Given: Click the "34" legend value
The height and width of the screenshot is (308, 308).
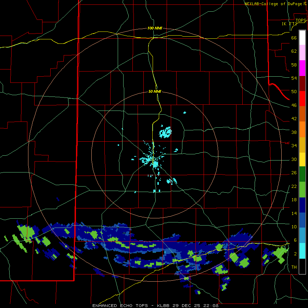Looking at the screenshot, I should pyautogui.click(x=294, y=145).
